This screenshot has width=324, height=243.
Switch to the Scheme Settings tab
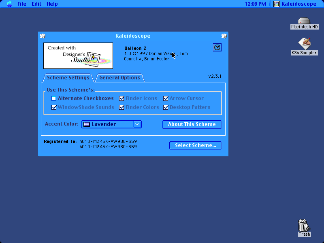68,78
